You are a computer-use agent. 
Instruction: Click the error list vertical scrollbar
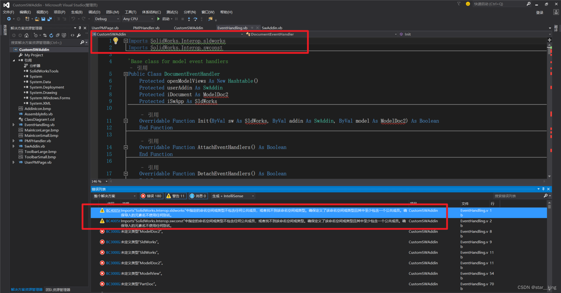pos(550,247)
